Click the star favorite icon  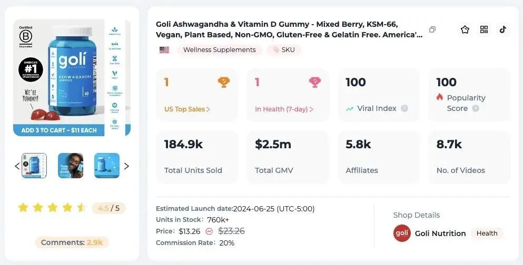point(465,30)
